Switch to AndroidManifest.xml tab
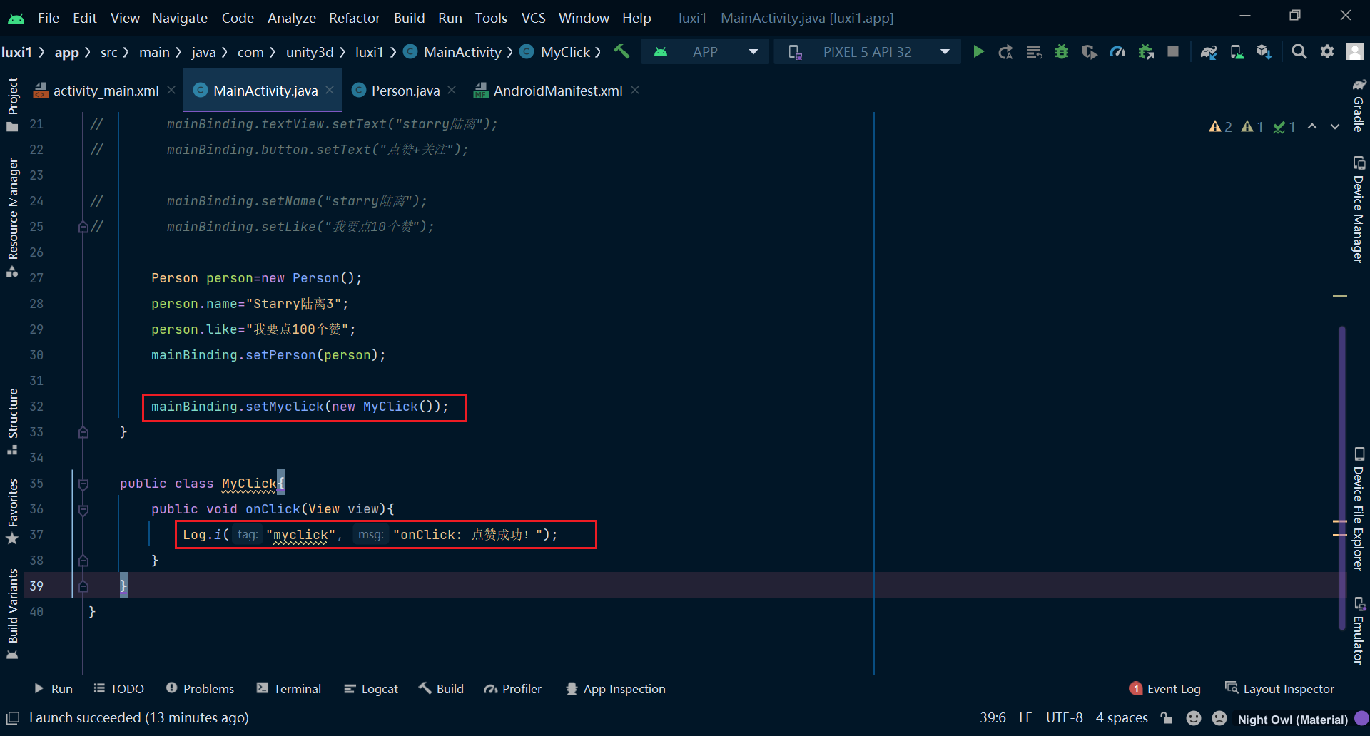Viewport: 1370px width, 736px height. (x=558, y=91)
